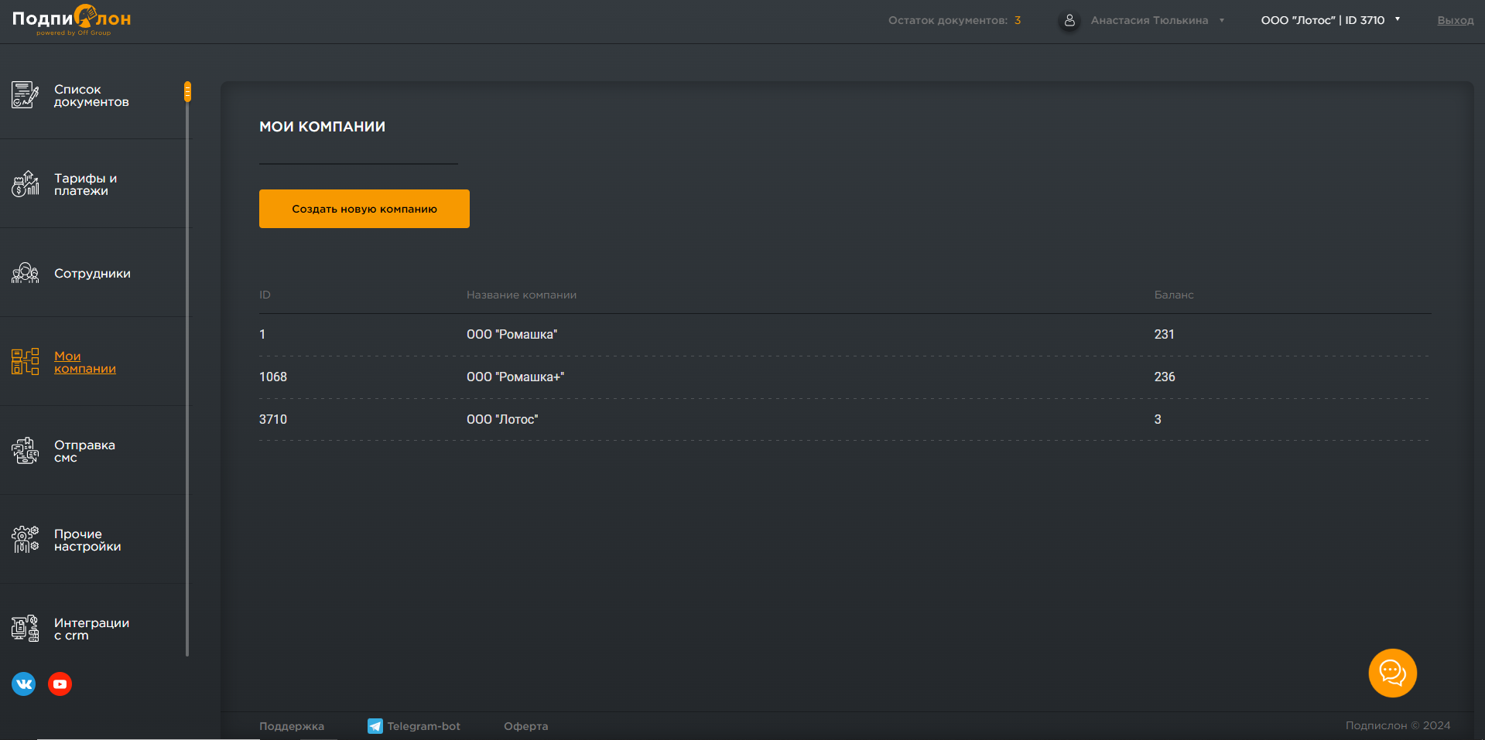Open the Telegram-bot footer link
Screen dimensions: 1485x740
tap(423, 726)
